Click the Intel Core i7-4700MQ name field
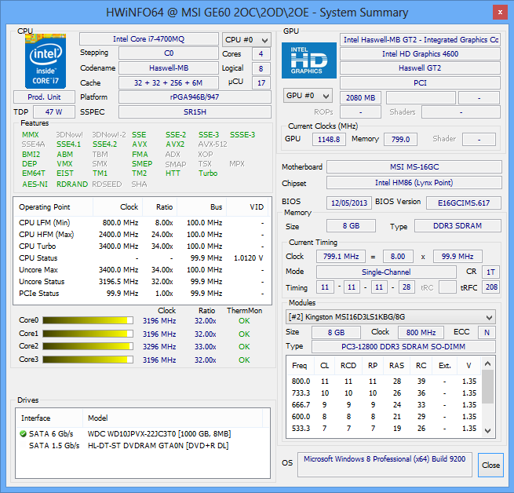This screenshot has width=514, height=493. [149, 39]
